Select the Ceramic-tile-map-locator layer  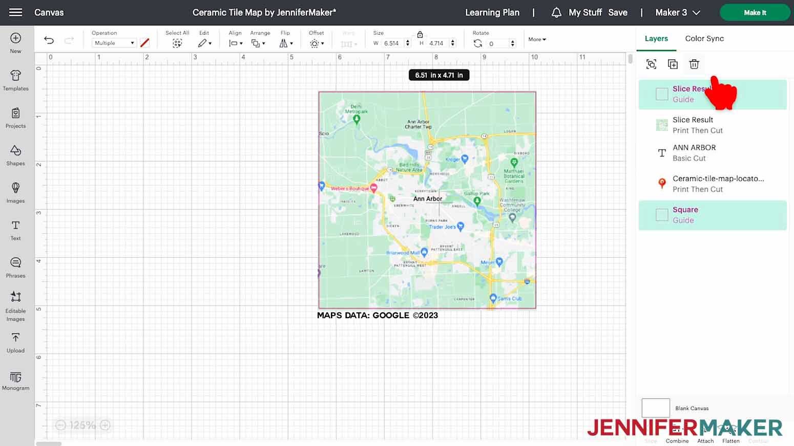(x=713, y=184)
